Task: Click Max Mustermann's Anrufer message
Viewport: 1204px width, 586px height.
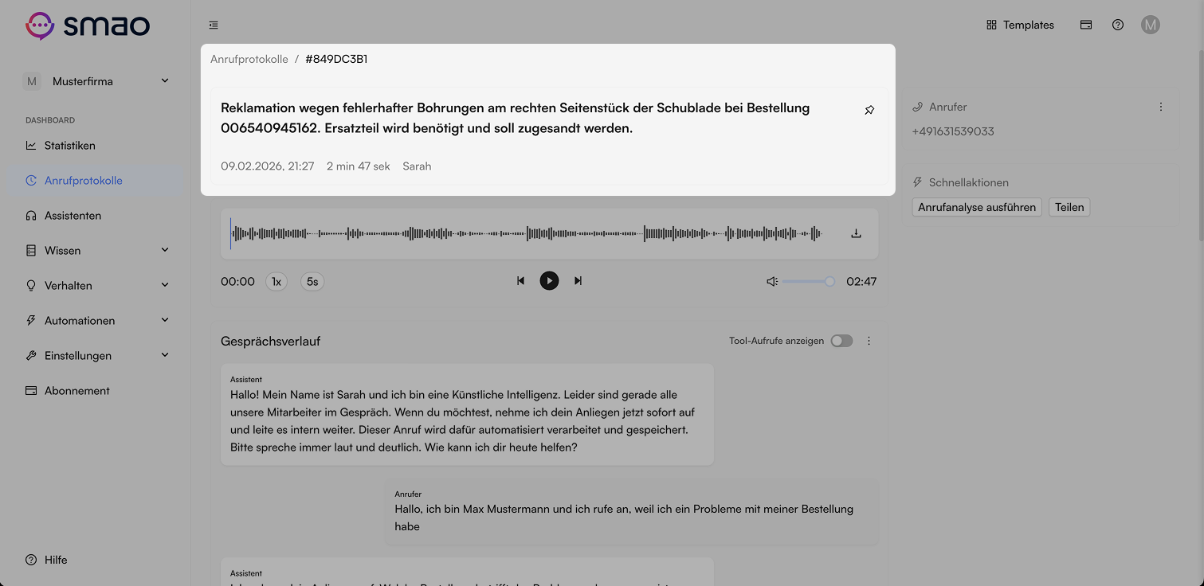Action: [x=632, y=512]
